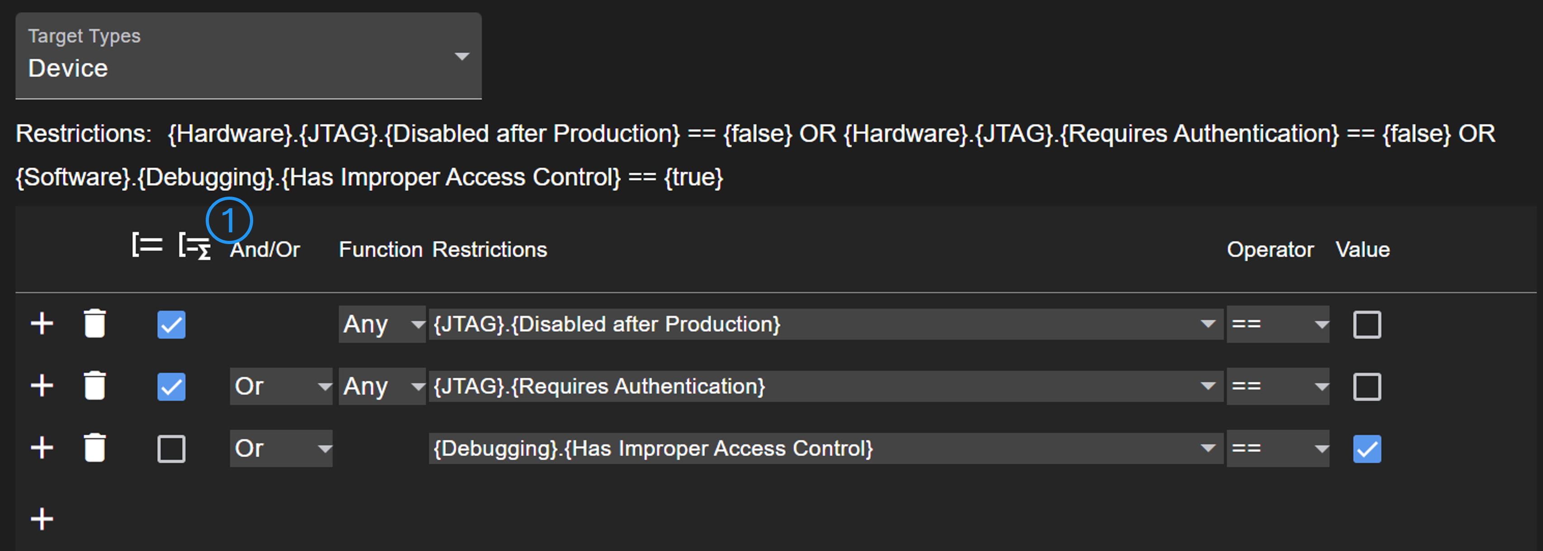Click the group brackets icon in header
This screenshot has height=551, width=1543.
(x=147, y=245)
